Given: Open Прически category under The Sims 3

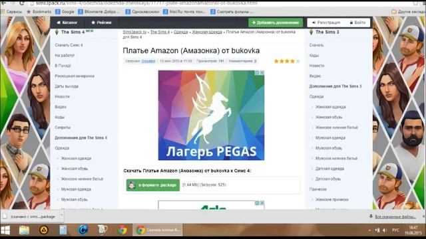Looking at the screenshot, I should pyautogui.click(x=318, y=189).
